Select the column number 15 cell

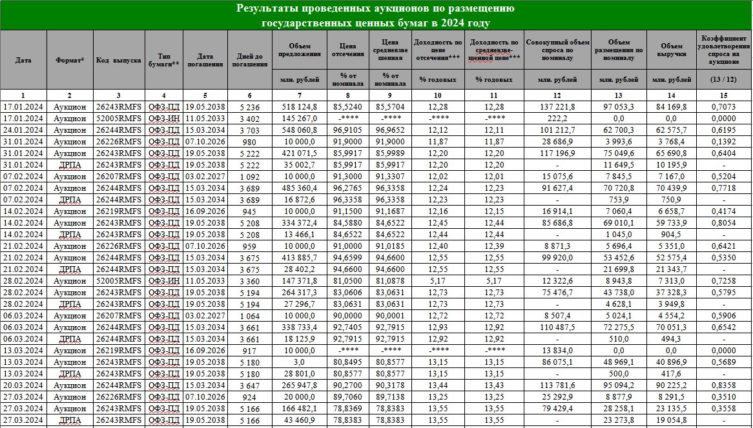[725, 95]
